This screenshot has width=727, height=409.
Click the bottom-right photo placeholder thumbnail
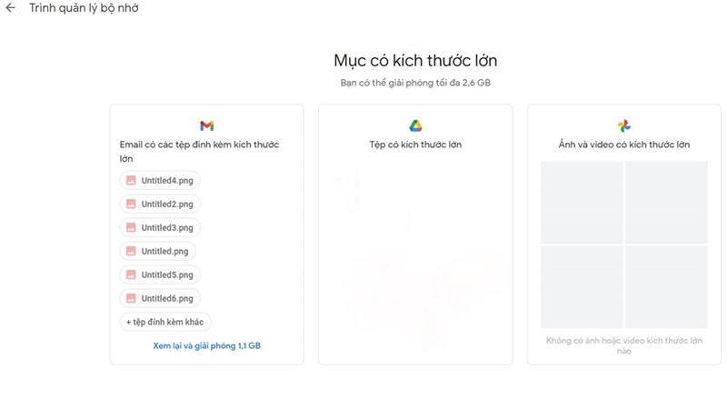(x=666, y=286)
